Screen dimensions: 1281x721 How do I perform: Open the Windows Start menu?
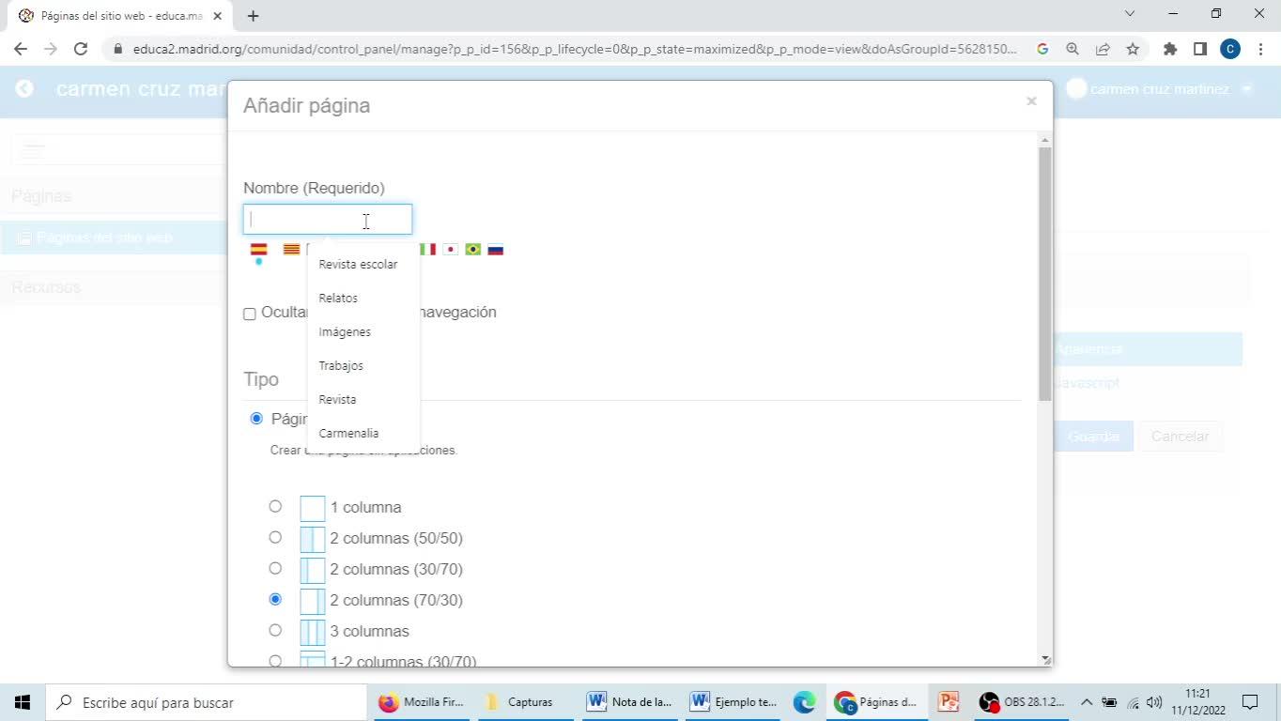pos(23,702)
